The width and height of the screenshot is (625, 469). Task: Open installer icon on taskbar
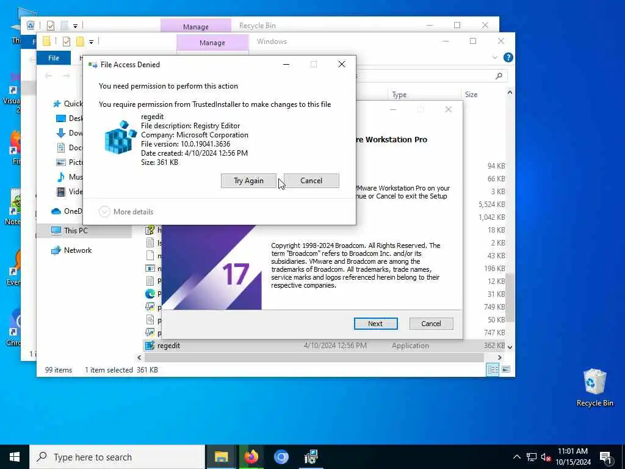click(x=311, y=457)
